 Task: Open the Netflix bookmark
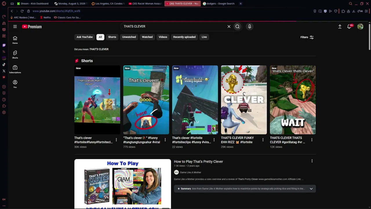tap(45, 17)
